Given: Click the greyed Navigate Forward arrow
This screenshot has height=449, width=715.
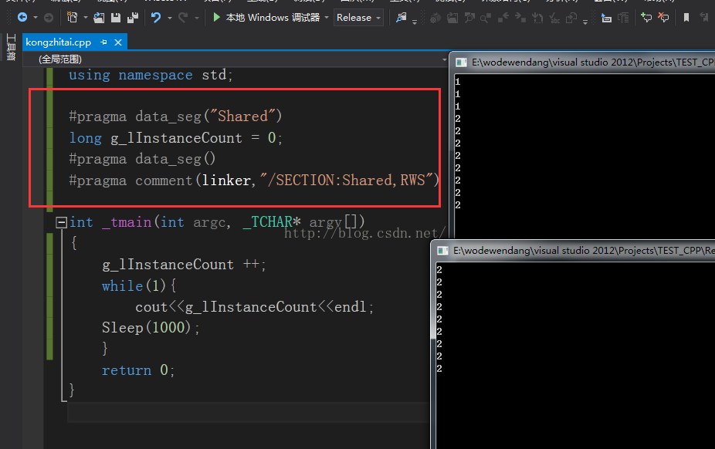Looking at the screenshot, I should point(49,18).
